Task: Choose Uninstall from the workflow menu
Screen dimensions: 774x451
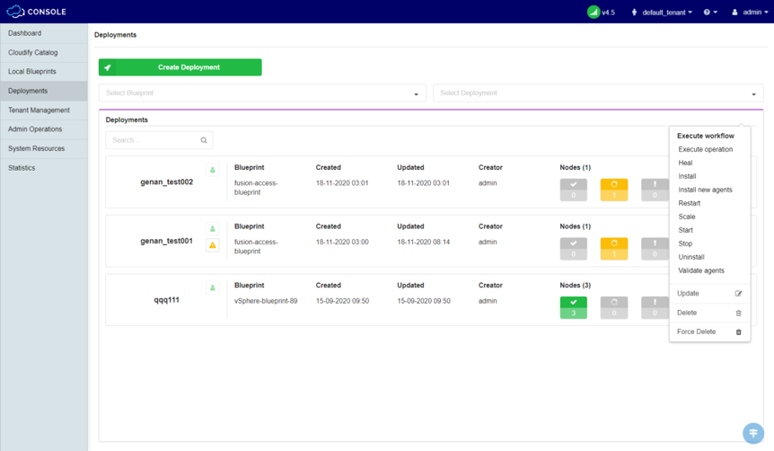Action: coord(691,257)
